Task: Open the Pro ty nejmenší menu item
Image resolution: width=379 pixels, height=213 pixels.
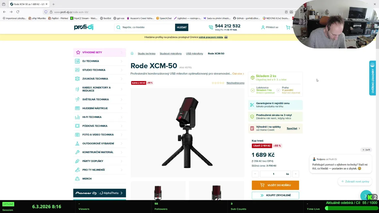Action: pos(99,170)
